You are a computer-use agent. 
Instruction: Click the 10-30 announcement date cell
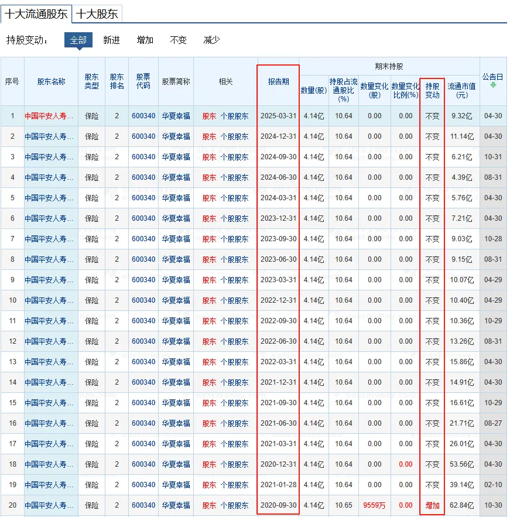[493, 505]
